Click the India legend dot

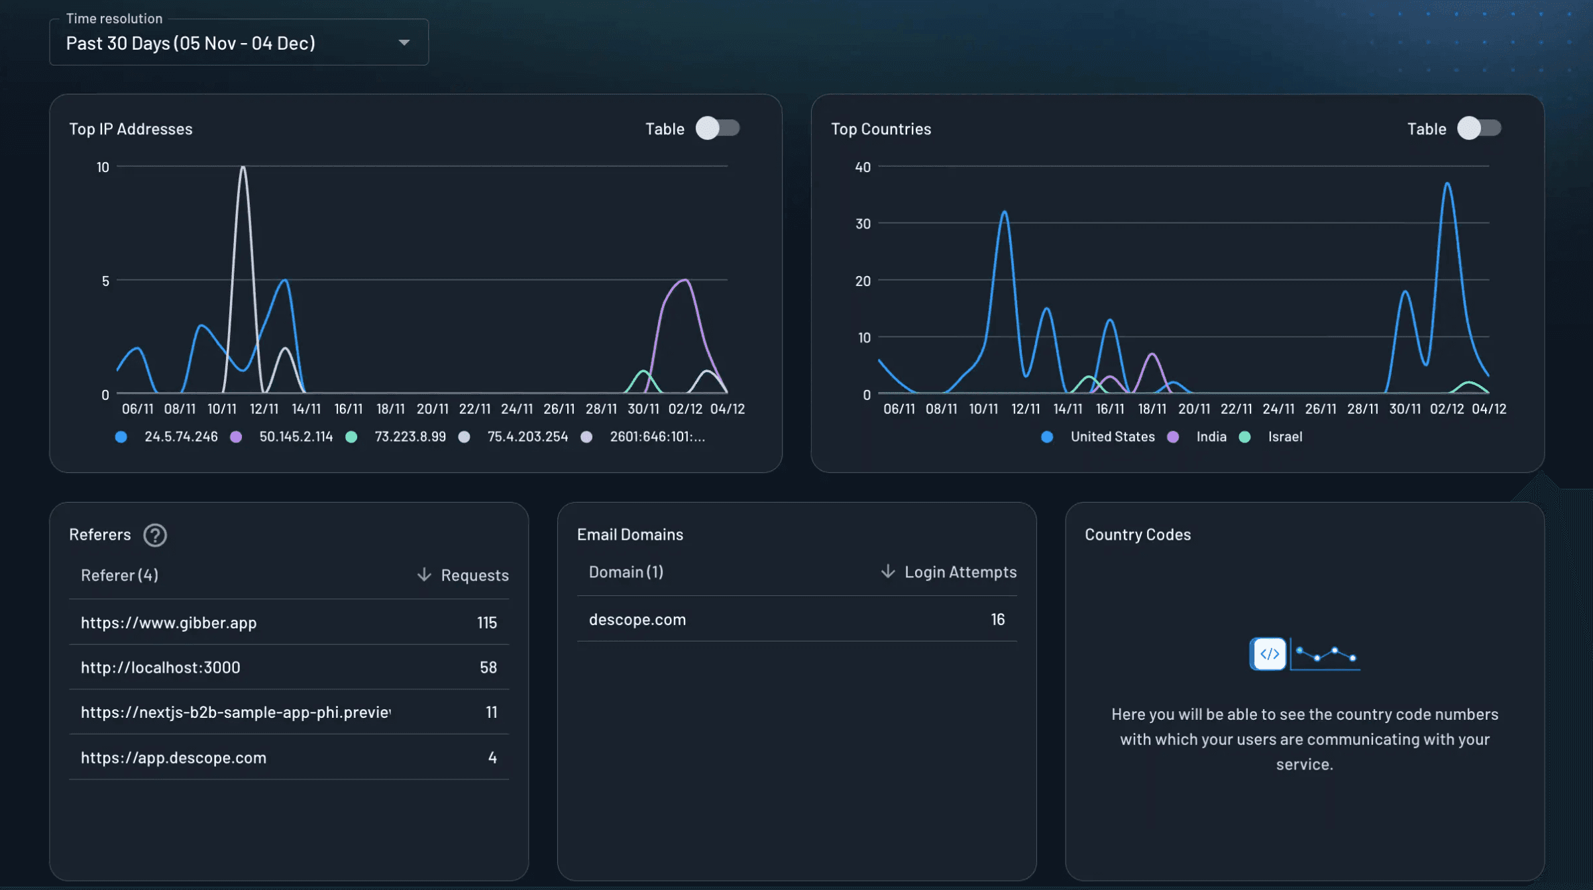pos(1174,436)
